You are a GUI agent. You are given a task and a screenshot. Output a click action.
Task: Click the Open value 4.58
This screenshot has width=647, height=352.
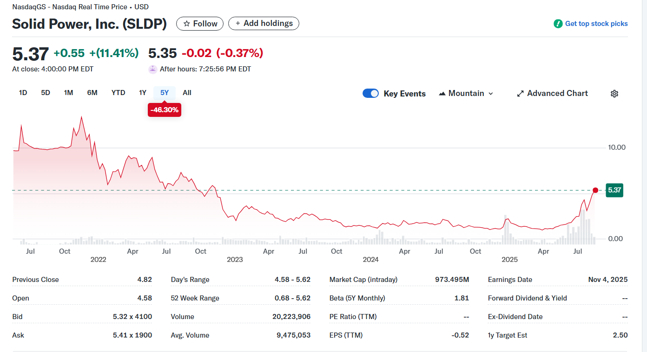[145, 298]
